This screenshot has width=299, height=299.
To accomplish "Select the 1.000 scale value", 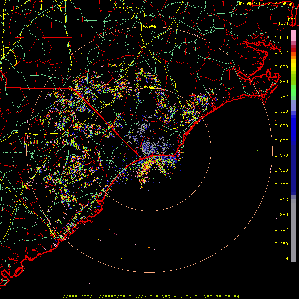I will [x=281, y=37].
